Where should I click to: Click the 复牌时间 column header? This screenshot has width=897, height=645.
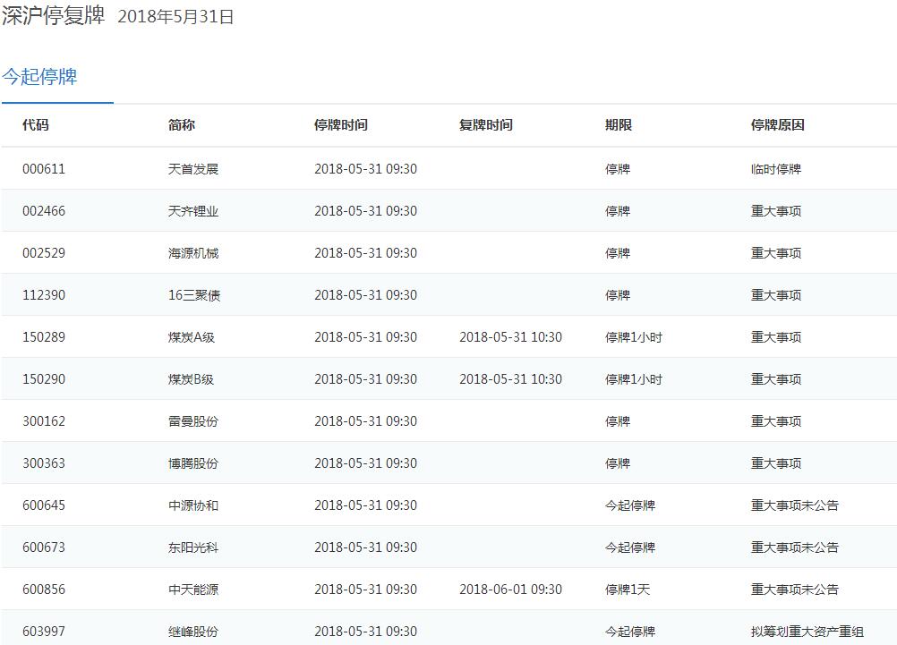pyautogui.click(x=485, y=125)
